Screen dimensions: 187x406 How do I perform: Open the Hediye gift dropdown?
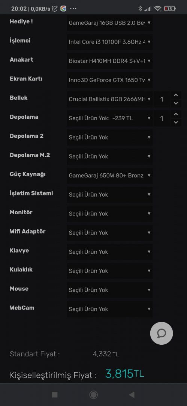point(110,23)
